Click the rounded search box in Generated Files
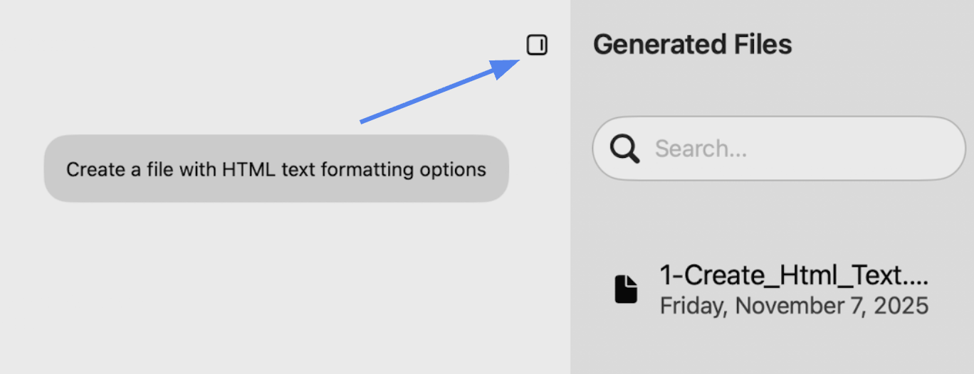974x374 pixels. pos(779,148)
